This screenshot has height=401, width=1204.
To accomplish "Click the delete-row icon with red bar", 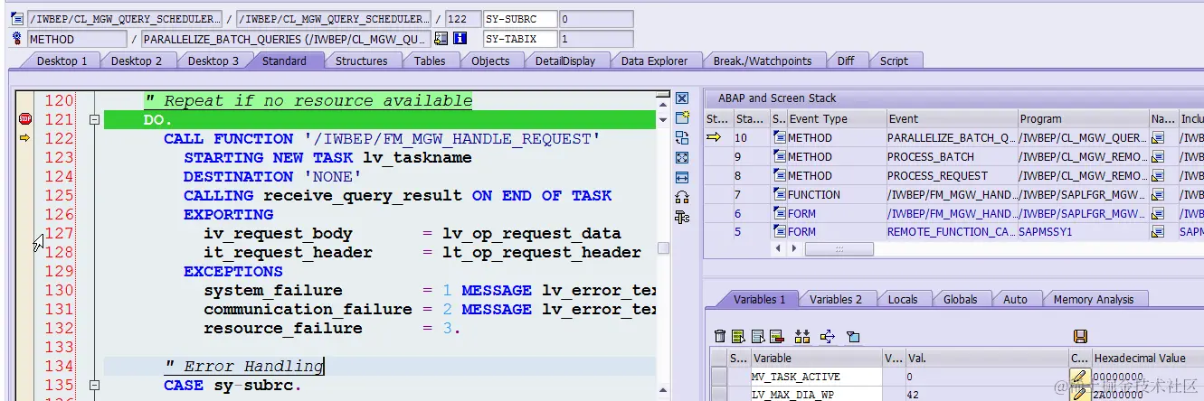I will pos(776,337).
